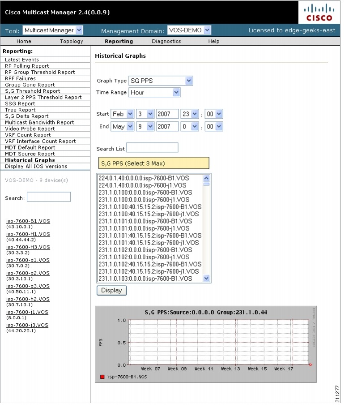Image resolution: width=349 pixels, height=412 pixels.
Task: Open the Start minute dropdown
Action: 214,114
